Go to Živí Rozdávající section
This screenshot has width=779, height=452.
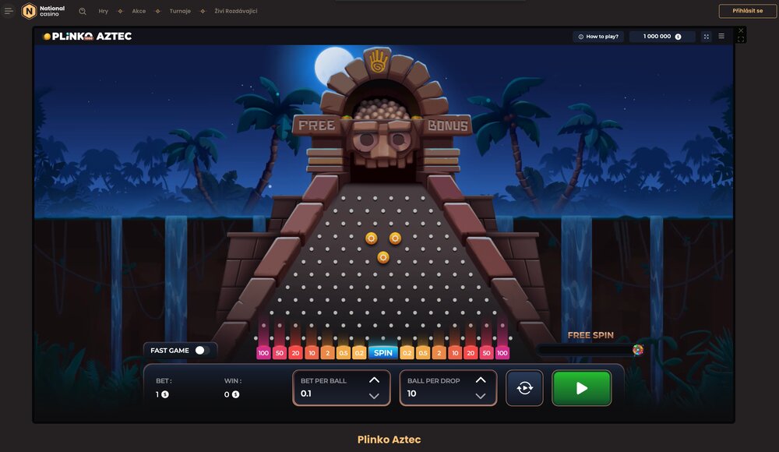click(235, 12)
